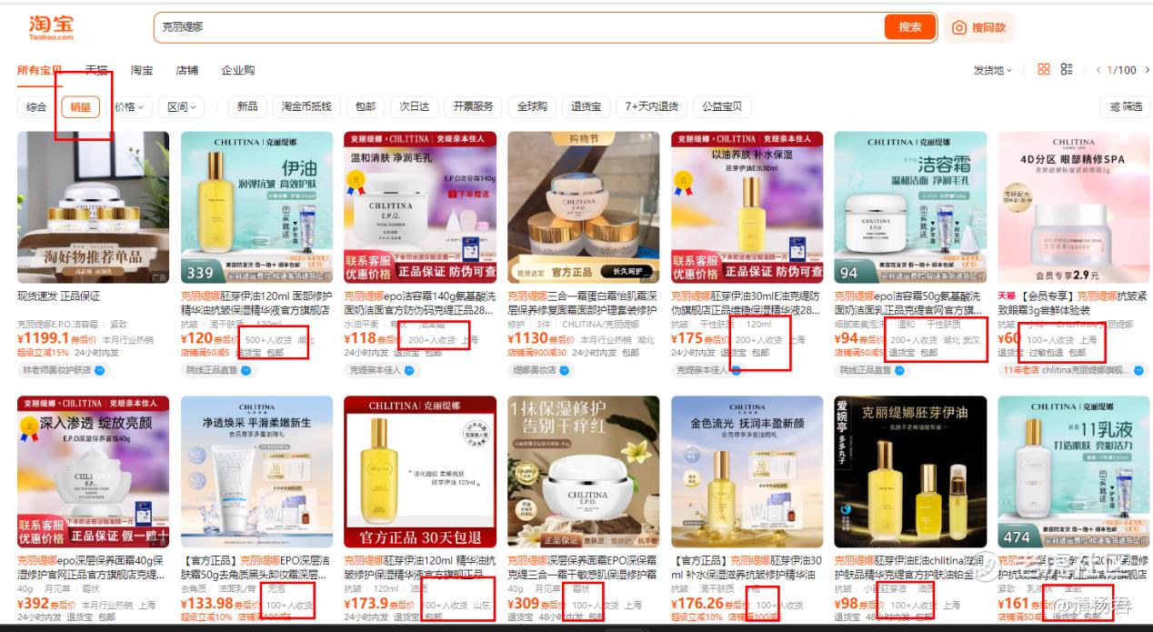This screenshot has height=632, width=1153.
Task: Open the 区间 price range dropdown
Action: click(x=182, y=107)
